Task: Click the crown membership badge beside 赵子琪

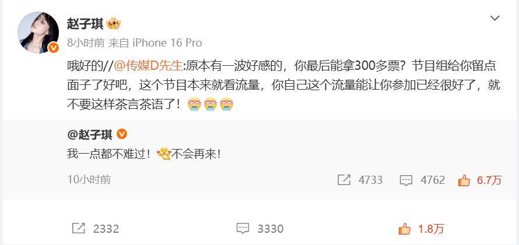Action: click(114, 24)
